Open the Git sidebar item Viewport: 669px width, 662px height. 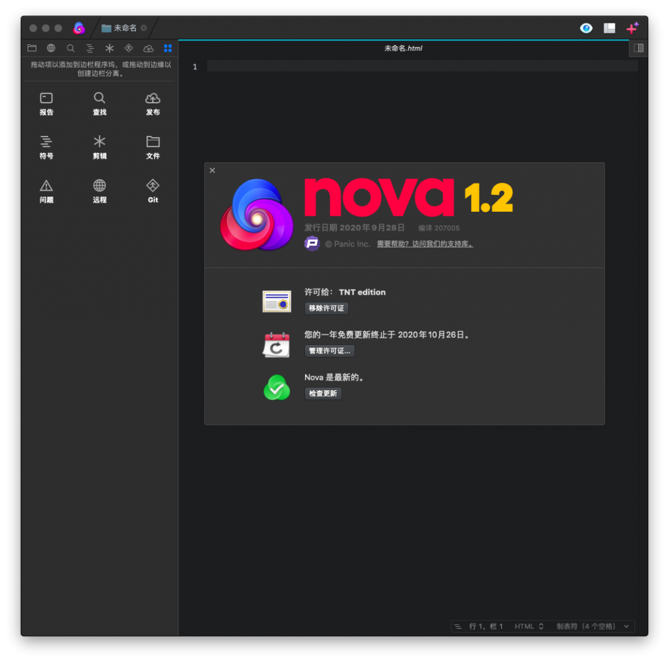[x=153, y=191]
